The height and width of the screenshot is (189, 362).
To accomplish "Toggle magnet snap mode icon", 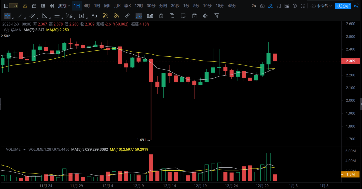I will (205, 16).
